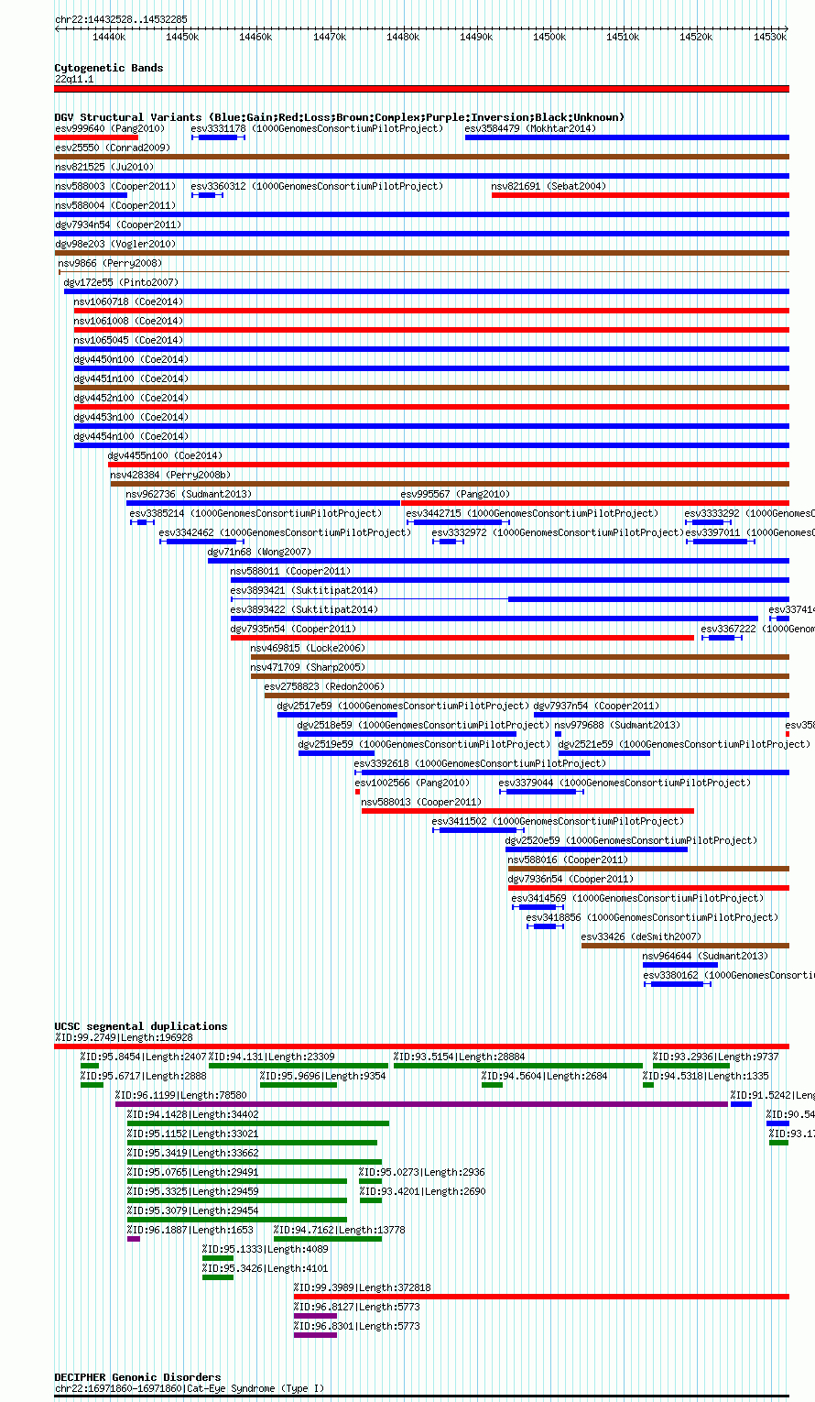This screenshot has width=815, height=1402.
Task: Click variant esv3893422 (Suktitipat2014)
Action: [494, 619]
